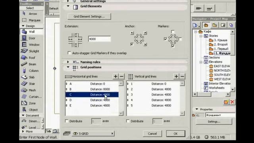This screenshot has width=254, height=143.
Task: Toggle the top marker checkbox
Action: pyautogui.click(x=173, y=31)
